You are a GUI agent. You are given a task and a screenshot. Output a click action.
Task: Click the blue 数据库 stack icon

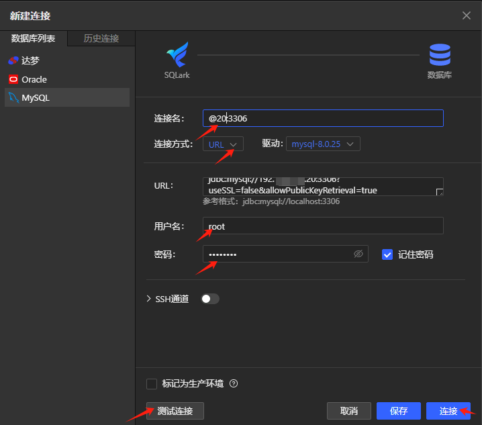(x=440, y=55)
